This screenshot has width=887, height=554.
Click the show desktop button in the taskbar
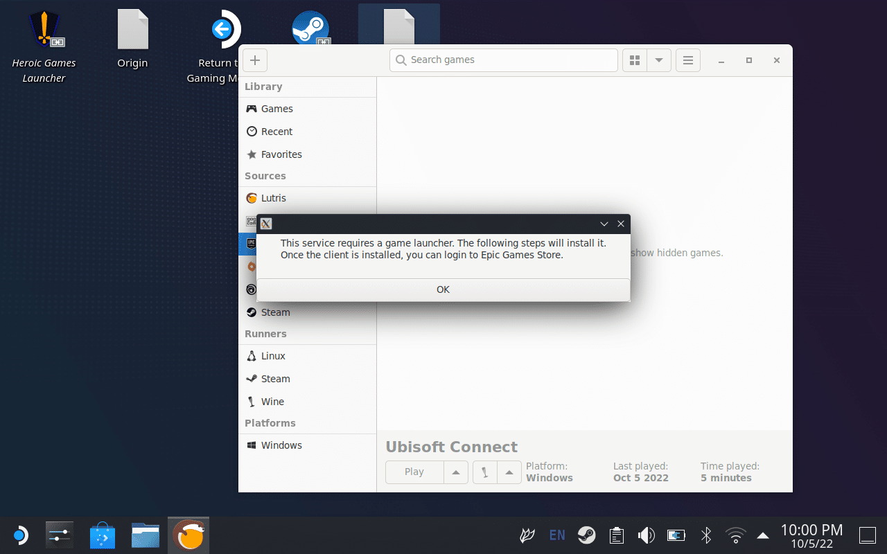[x=868, y=535]
